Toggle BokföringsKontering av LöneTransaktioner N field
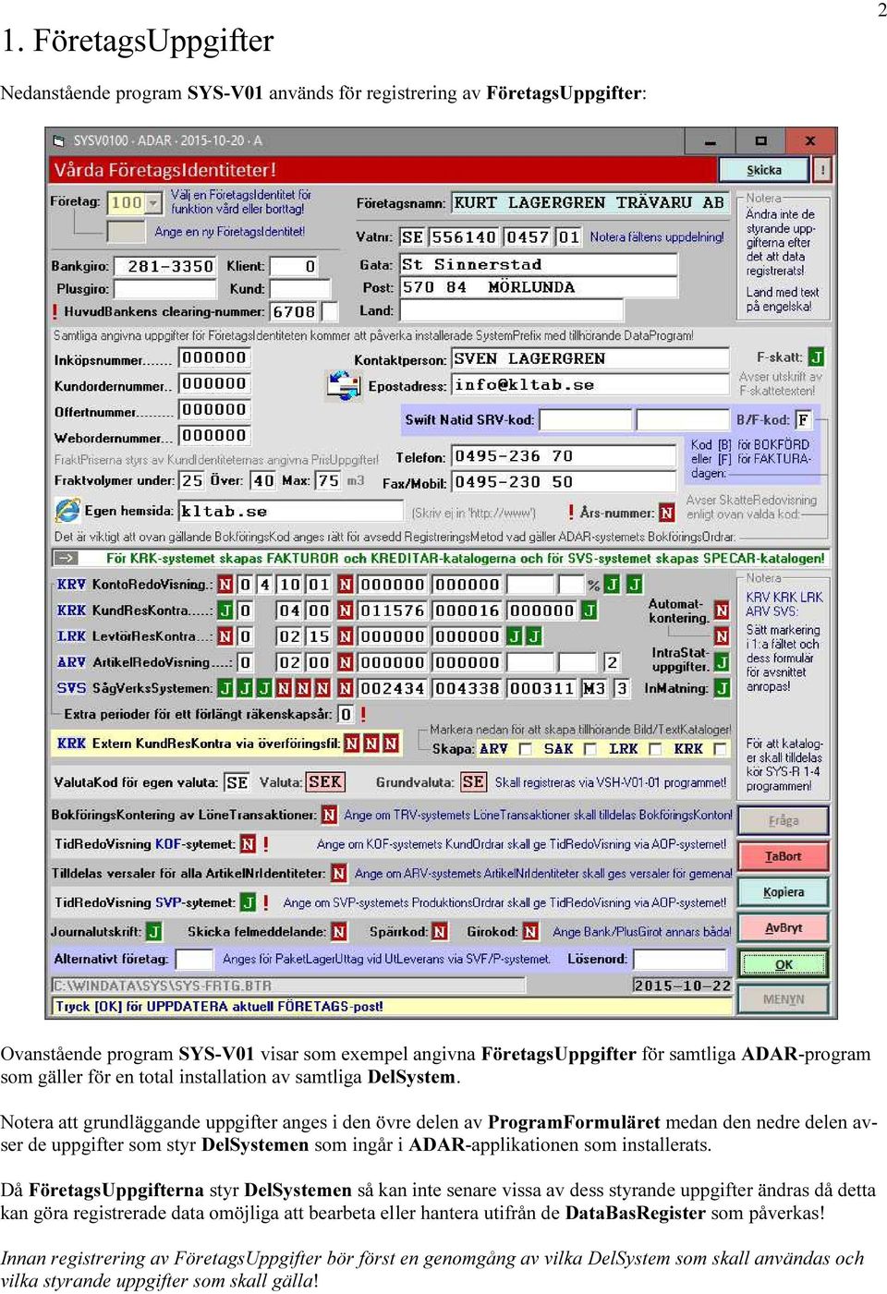 (x=328, y=815)
